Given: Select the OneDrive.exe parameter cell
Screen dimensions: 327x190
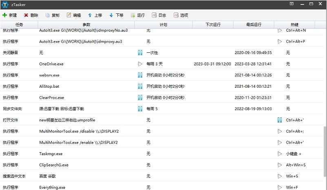Looking at the screenshot, I should (x=51, y=64).
